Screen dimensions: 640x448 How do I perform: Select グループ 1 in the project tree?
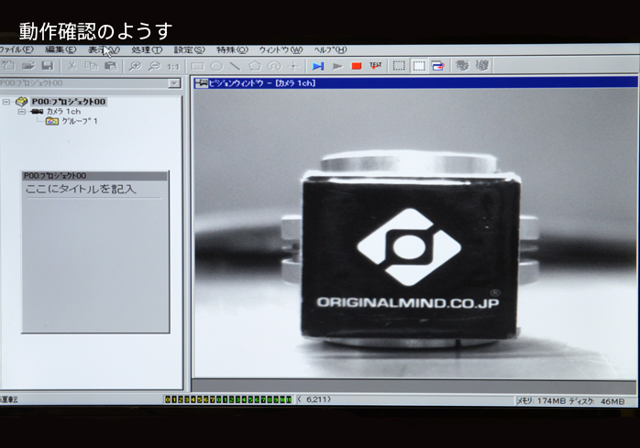pos(80,121)
